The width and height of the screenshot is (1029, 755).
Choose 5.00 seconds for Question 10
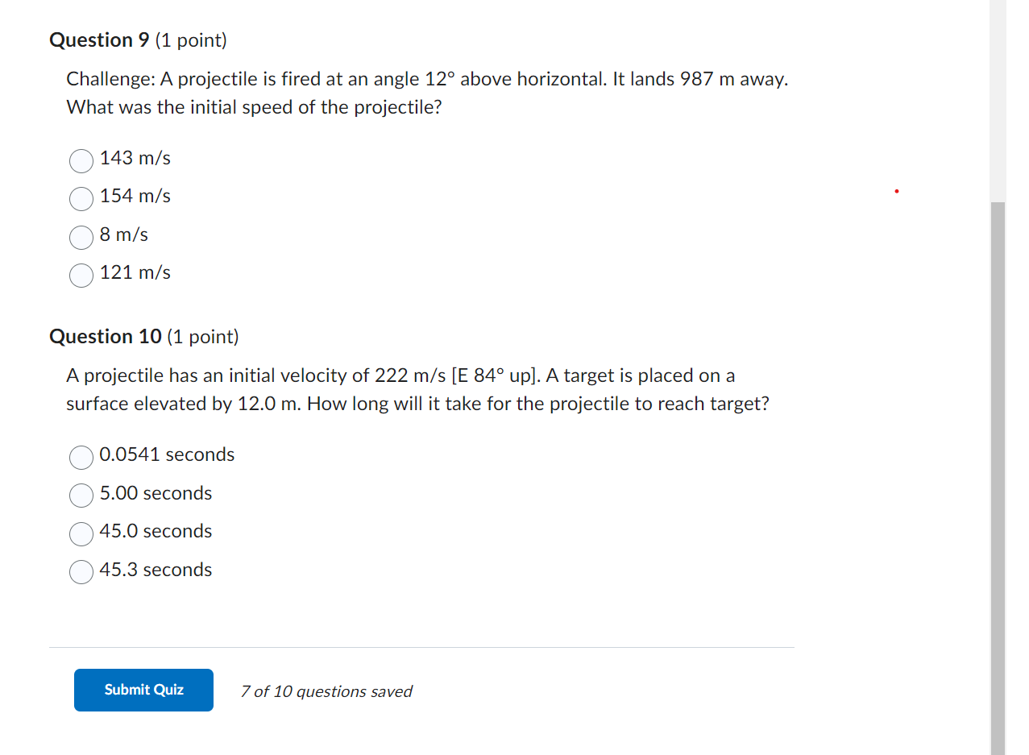tap(81, 496)
